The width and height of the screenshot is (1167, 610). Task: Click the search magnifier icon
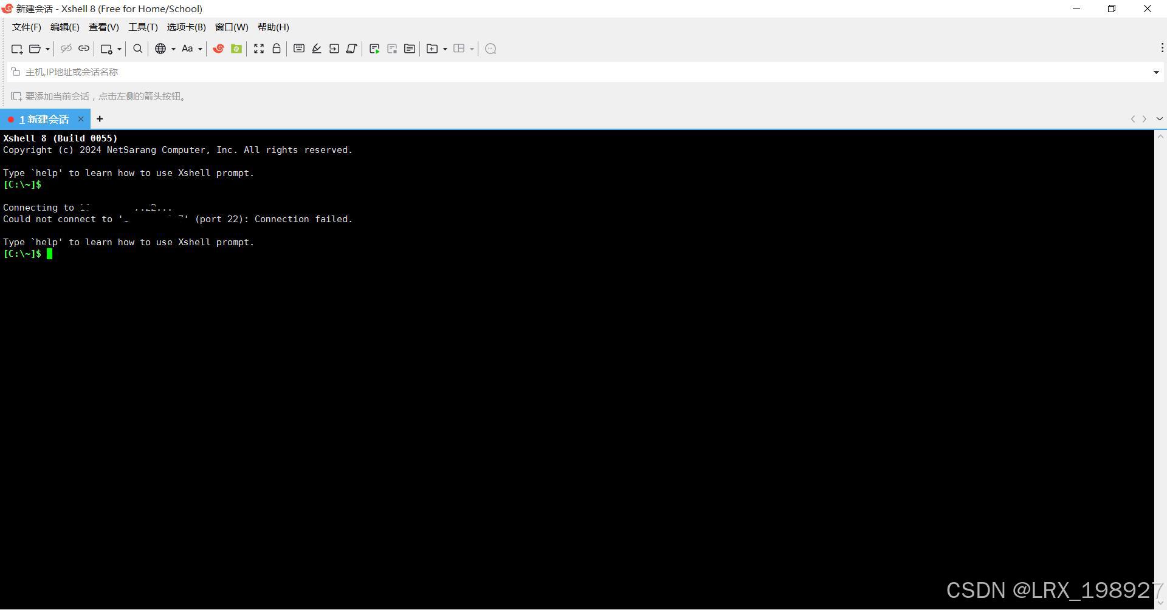138,49
